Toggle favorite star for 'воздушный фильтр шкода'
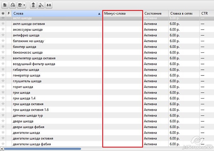Viewport: 214px width, 151px height. 3,64
